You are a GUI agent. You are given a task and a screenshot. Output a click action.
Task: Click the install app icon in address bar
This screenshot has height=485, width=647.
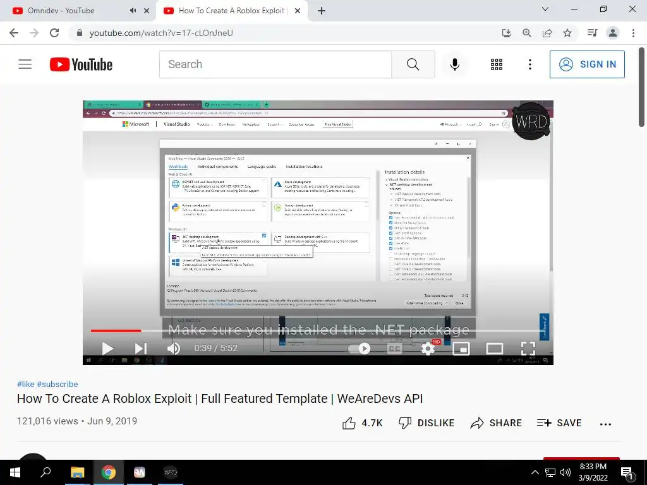coord(507,33)
